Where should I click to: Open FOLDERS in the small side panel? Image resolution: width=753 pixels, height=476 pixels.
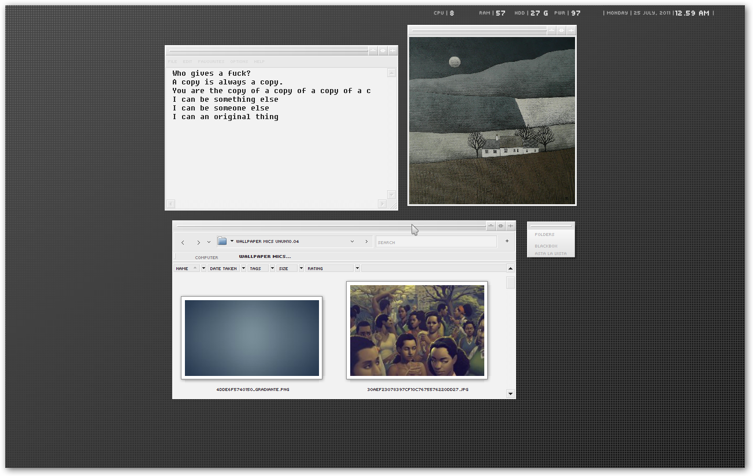(x=544, y=234)
